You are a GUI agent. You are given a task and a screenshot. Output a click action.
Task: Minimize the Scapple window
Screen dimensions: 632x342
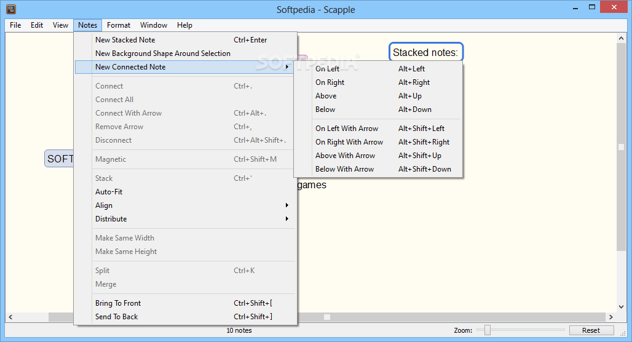(575, 7)
